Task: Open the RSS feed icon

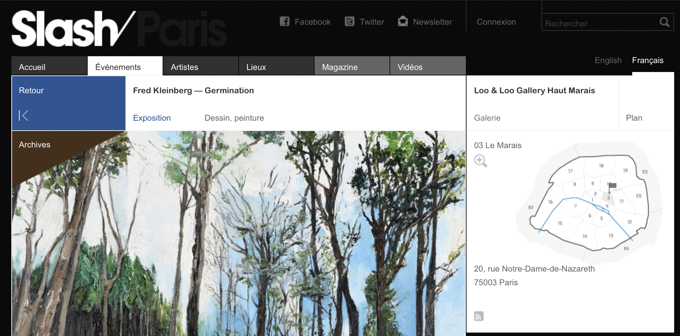Action: (479, 316)
